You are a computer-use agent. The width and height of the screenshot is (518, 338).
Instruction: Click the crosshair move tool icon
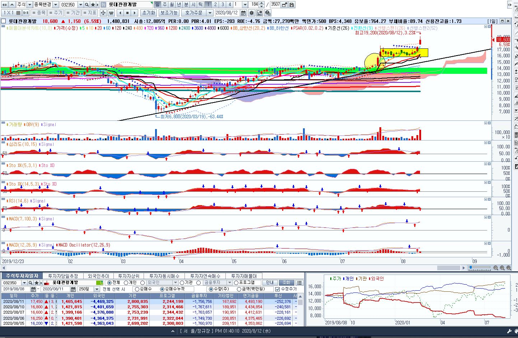[x=103, y=13]
